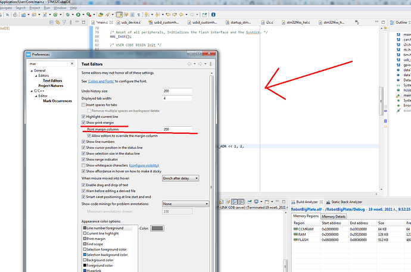The height and width of the screenshot is (272, 411).
Task: Open the Static Stack Analyzer tab
Action: tap(344, 202)
